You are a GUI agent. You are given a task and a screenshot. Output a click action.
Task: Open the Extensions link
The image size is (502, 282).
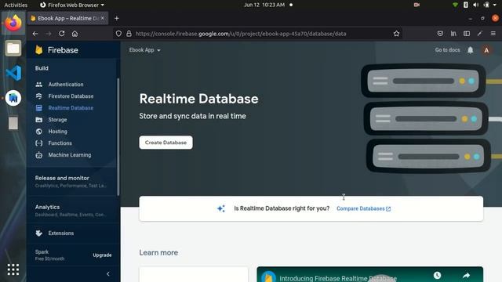pos(61,233)
